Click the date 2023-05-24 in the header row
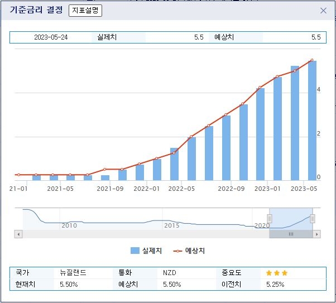The width and height of the screenshot is (336, 303). pyautogui.click(x=51, y=37)
